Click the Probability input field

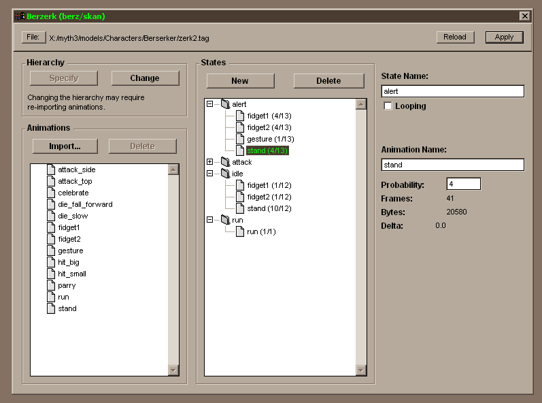pyautogui.click(x=463, y=184)
